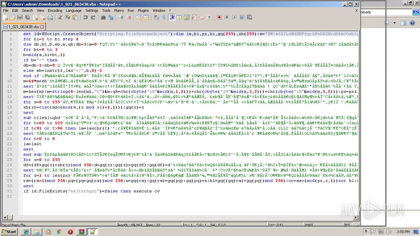Open the File menu

(6, 10)
